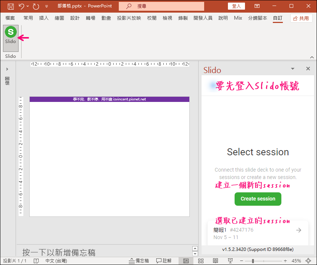
Task: Switch to the 常用 tab
Action: [x=28, y=18]
